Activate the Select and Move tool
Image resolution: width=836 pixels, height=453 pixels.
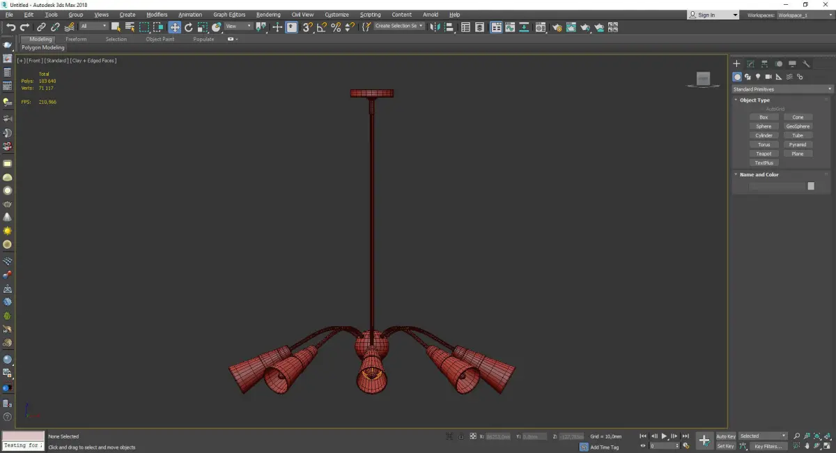[x=174, y=27]
